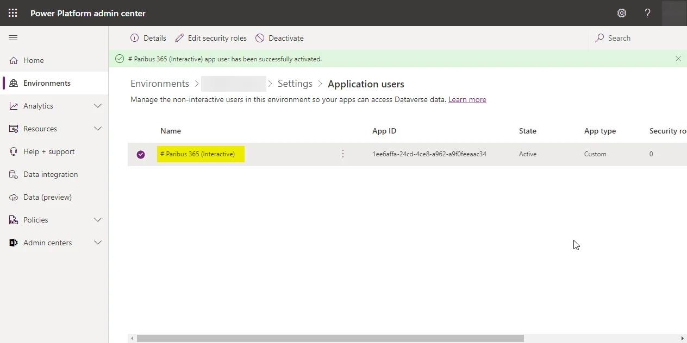Click the Analytics chart icon
The width and height of the screenshot is (687, 343).
coord(14,106)
